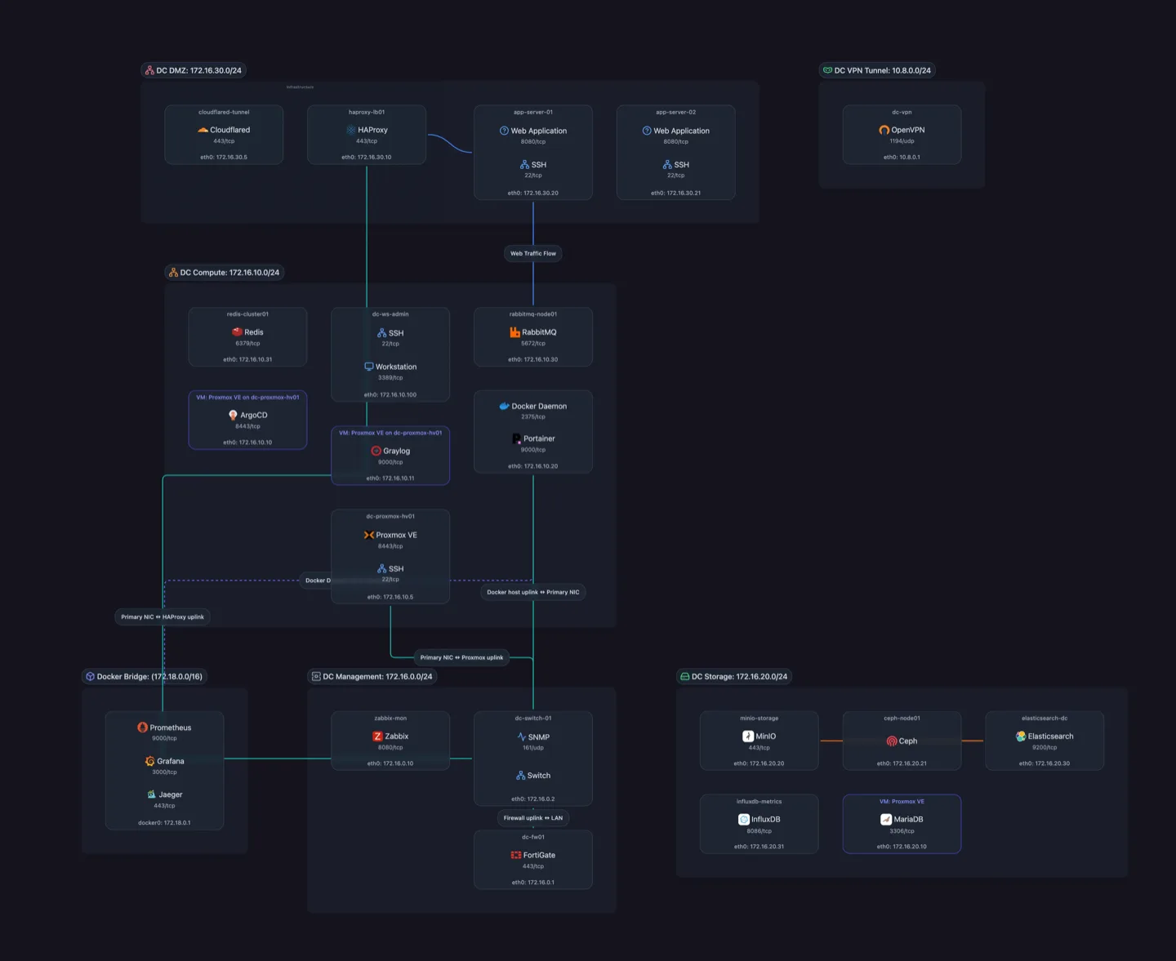Select the Cloudflared icon on cloudflared-tunnel
Screen dimensions: 1176x961
click(x=203, y=129)
